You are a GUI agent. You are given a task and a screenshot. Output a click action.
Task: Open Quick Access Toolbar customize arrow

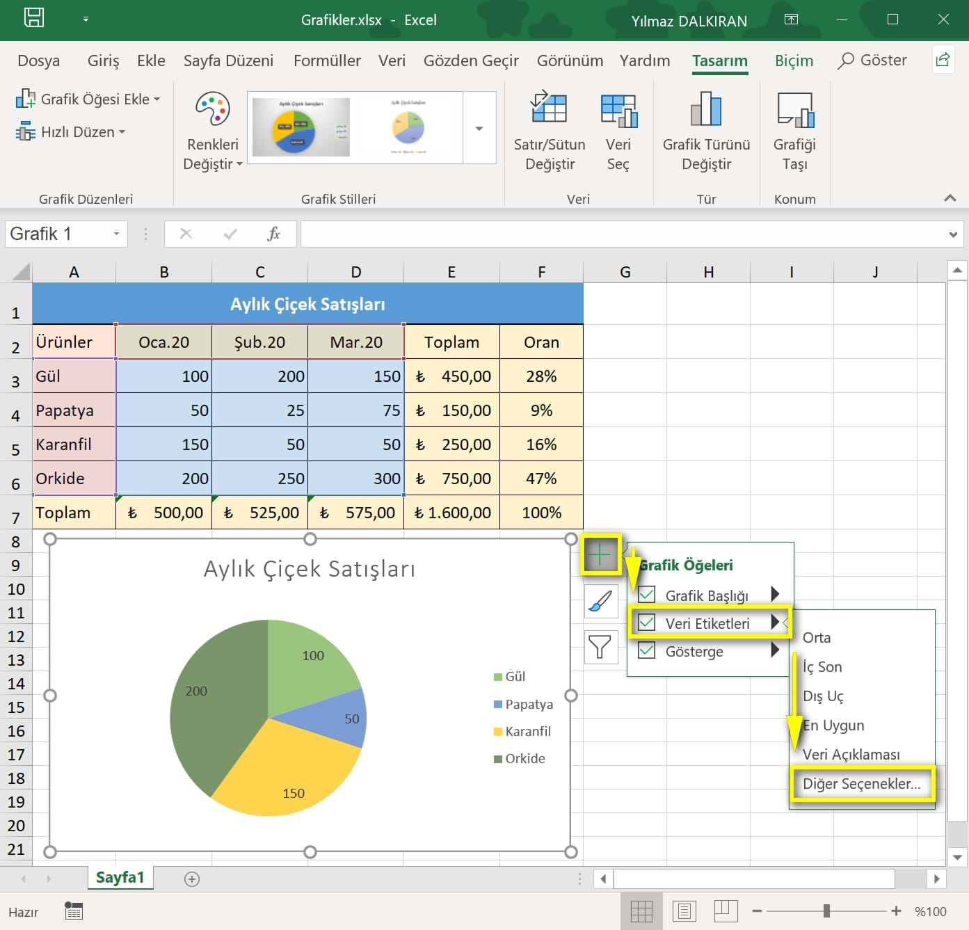pos(86,19)
